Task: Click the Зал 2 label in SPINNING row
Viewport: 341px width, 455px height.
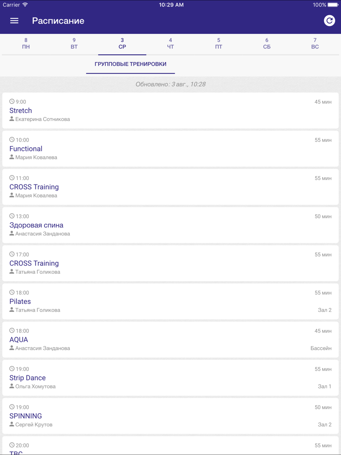Action: (x=325, y=425)
